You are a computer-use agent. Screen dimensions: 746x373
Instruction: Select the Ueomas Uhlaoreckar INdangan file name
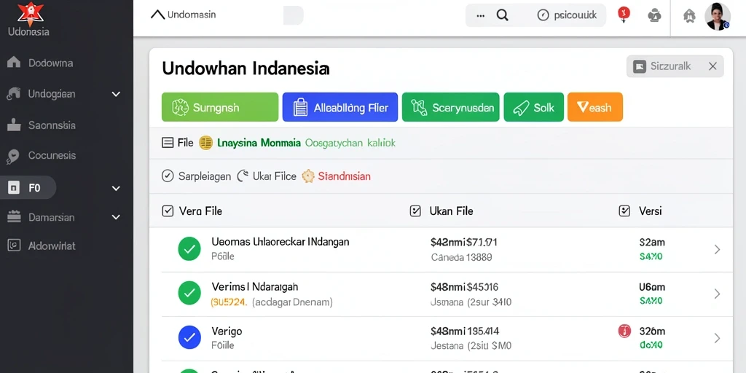pyautogui.click(x=280, y=242)
